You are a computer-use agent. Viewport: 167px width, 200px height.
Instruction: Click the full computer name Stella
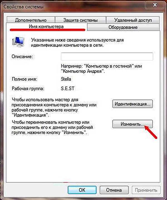66,79
